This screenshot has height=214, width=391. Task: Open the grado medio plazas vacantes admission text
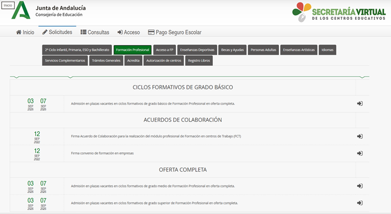click(x=153, y=186)
